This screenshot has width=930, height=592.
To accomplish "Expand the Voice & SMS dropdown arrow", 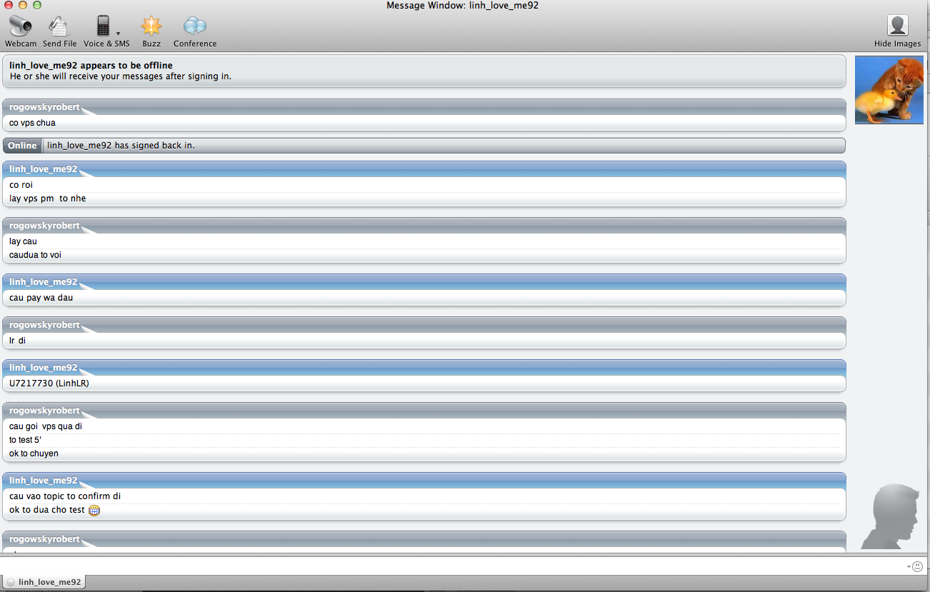I will pos(118,33).
